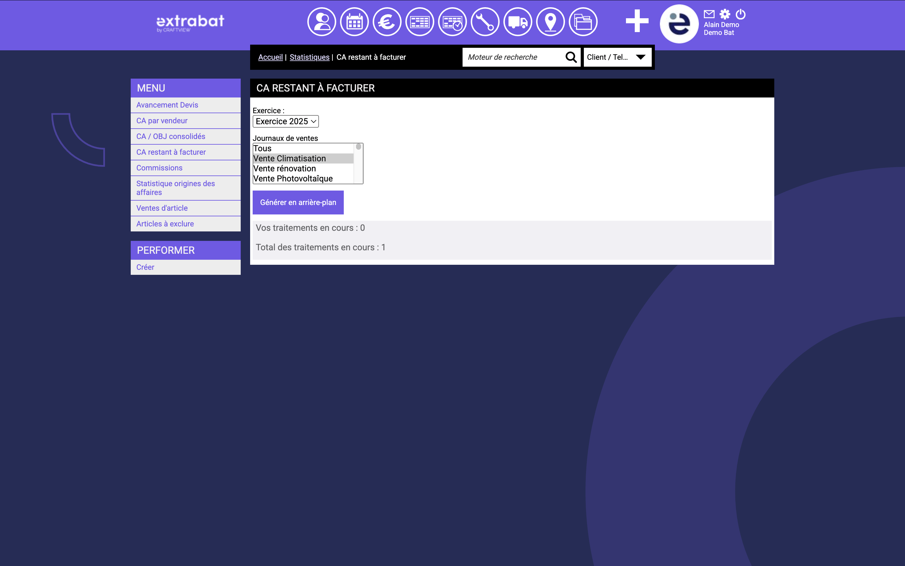This screenshot has width=905, height=566.
Task: Click the Moteur de recherche field
Action: (x=512, y=57)
